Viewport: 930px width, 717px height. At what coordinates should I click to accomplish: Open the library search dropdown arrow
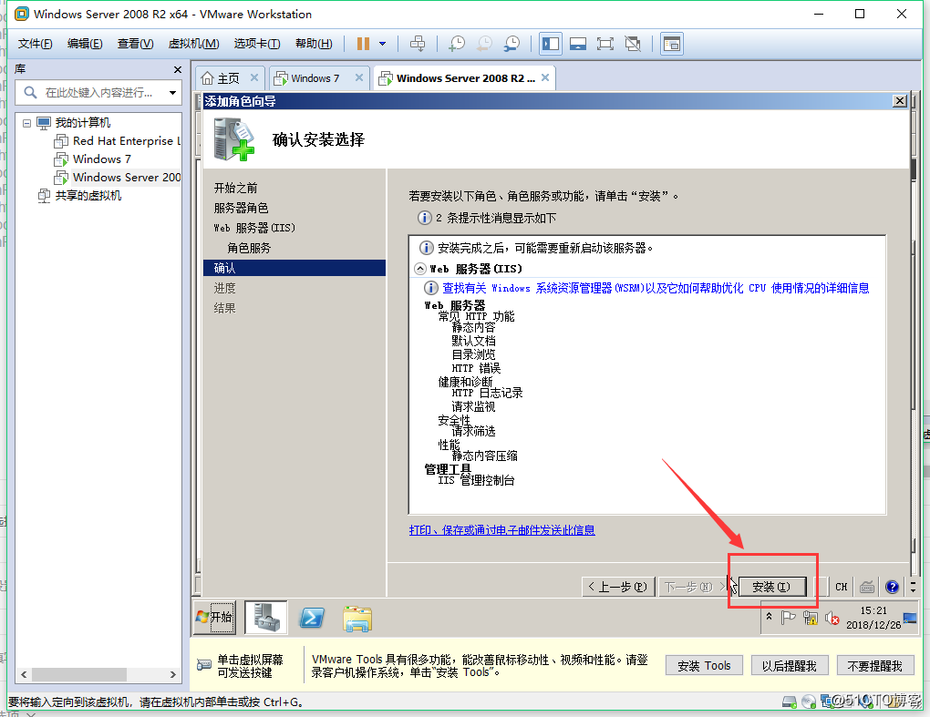click(x=172, y=92)
